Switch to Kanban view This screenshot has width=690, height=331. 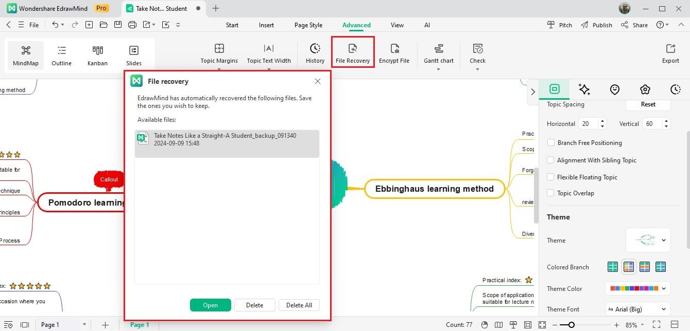(97, 56)
